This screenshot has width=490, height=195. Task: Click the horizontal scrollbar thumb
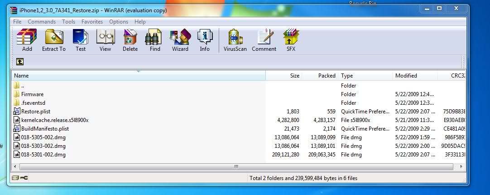pos(236,166)
